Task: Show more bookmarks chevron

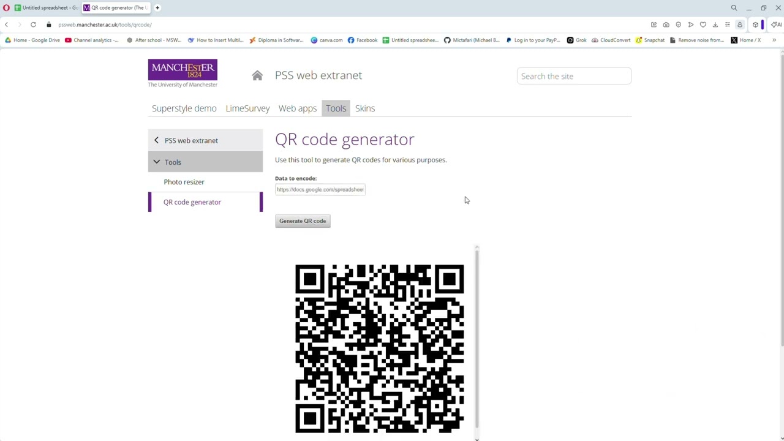Action: point(774,40)
